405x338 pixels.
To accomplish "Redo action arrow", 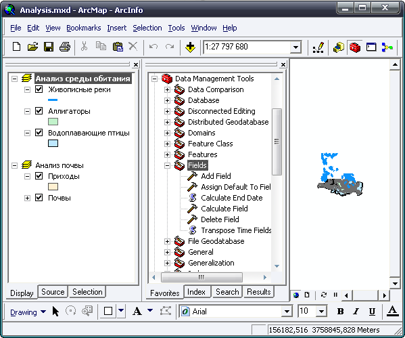I will (170, 47).
